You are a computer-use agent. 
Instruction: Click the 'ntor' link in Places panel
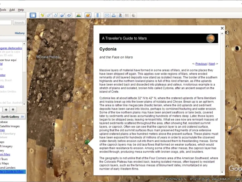(x=3, y=75)
